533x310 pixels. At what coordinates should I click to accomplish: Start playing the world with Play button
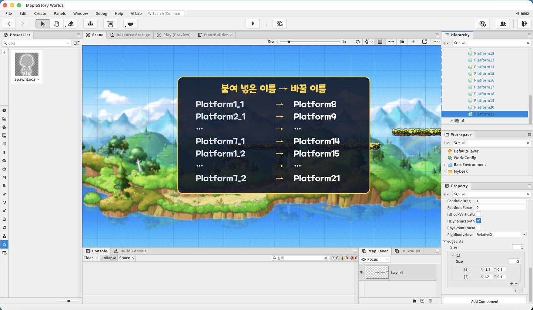(253, 24)
